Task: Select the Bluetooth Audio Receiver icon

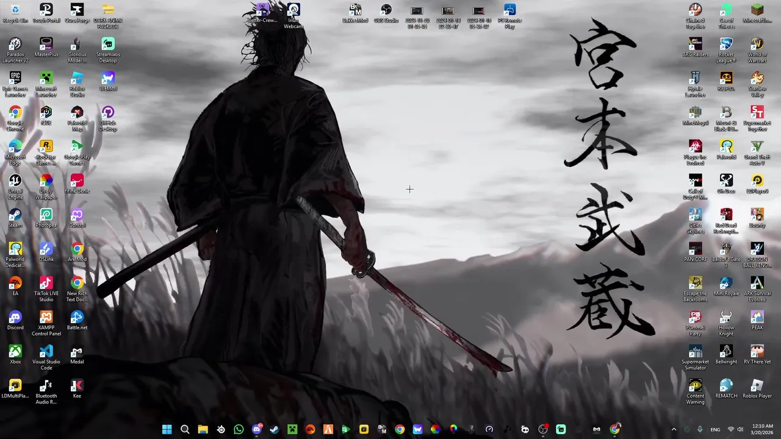Action: coord(46,392)
